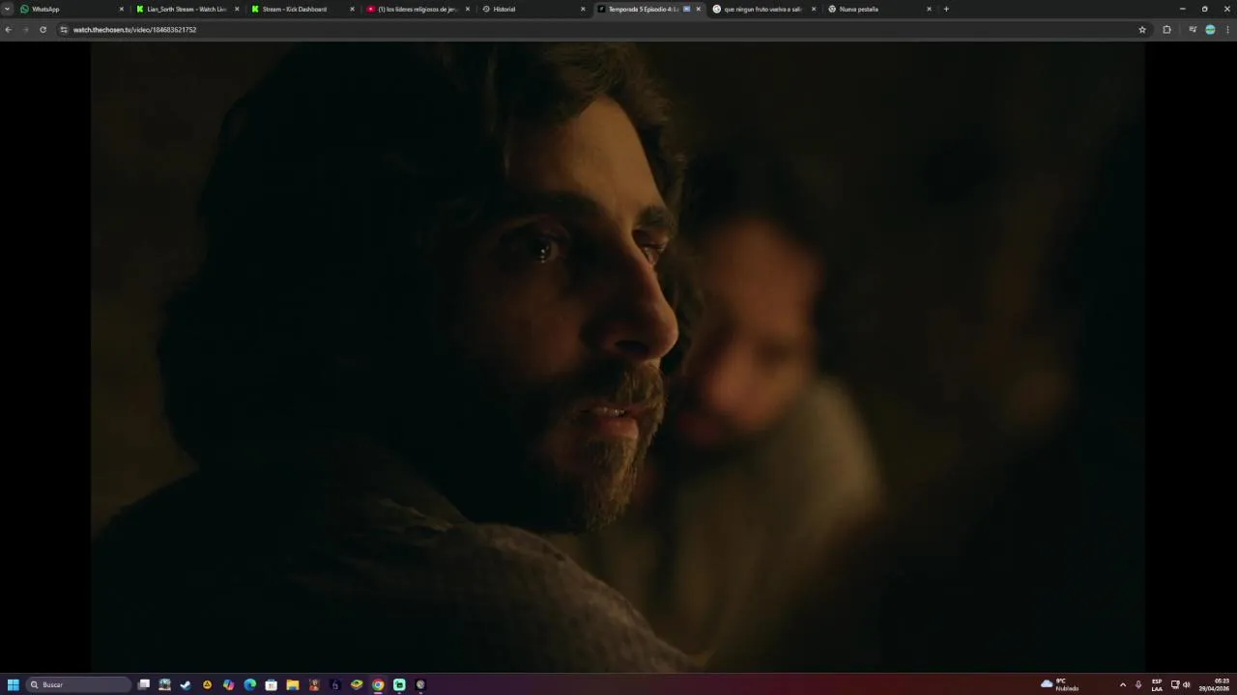View site information icon in address bar
Screen dimensions: 1237x695
coord(65,30)
